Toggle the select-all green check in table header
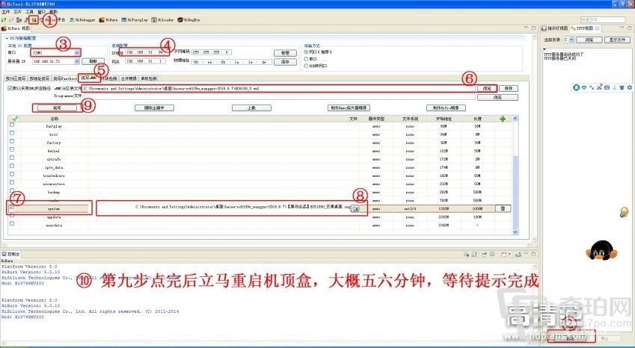The image size is (635, 348). pos(15,119)
